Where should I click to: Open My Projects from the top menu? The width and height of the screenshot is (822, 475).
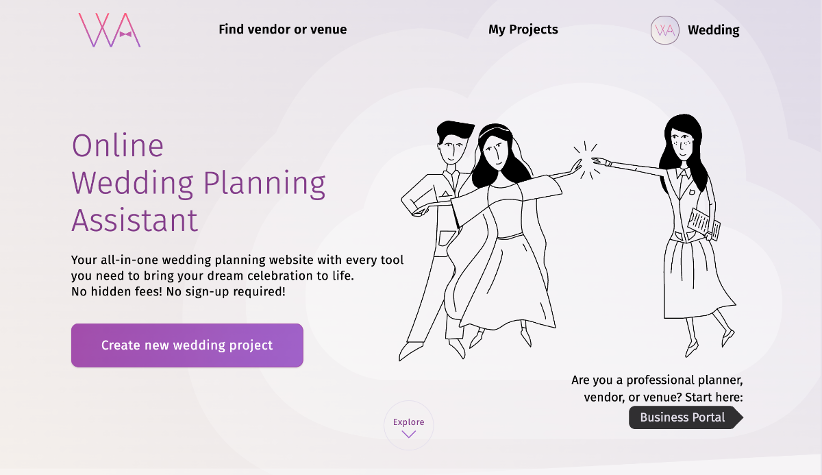(x=523, y=29)
